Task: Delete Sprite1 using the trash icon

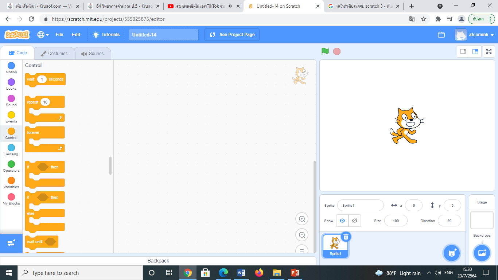Action: click(346, 237)
